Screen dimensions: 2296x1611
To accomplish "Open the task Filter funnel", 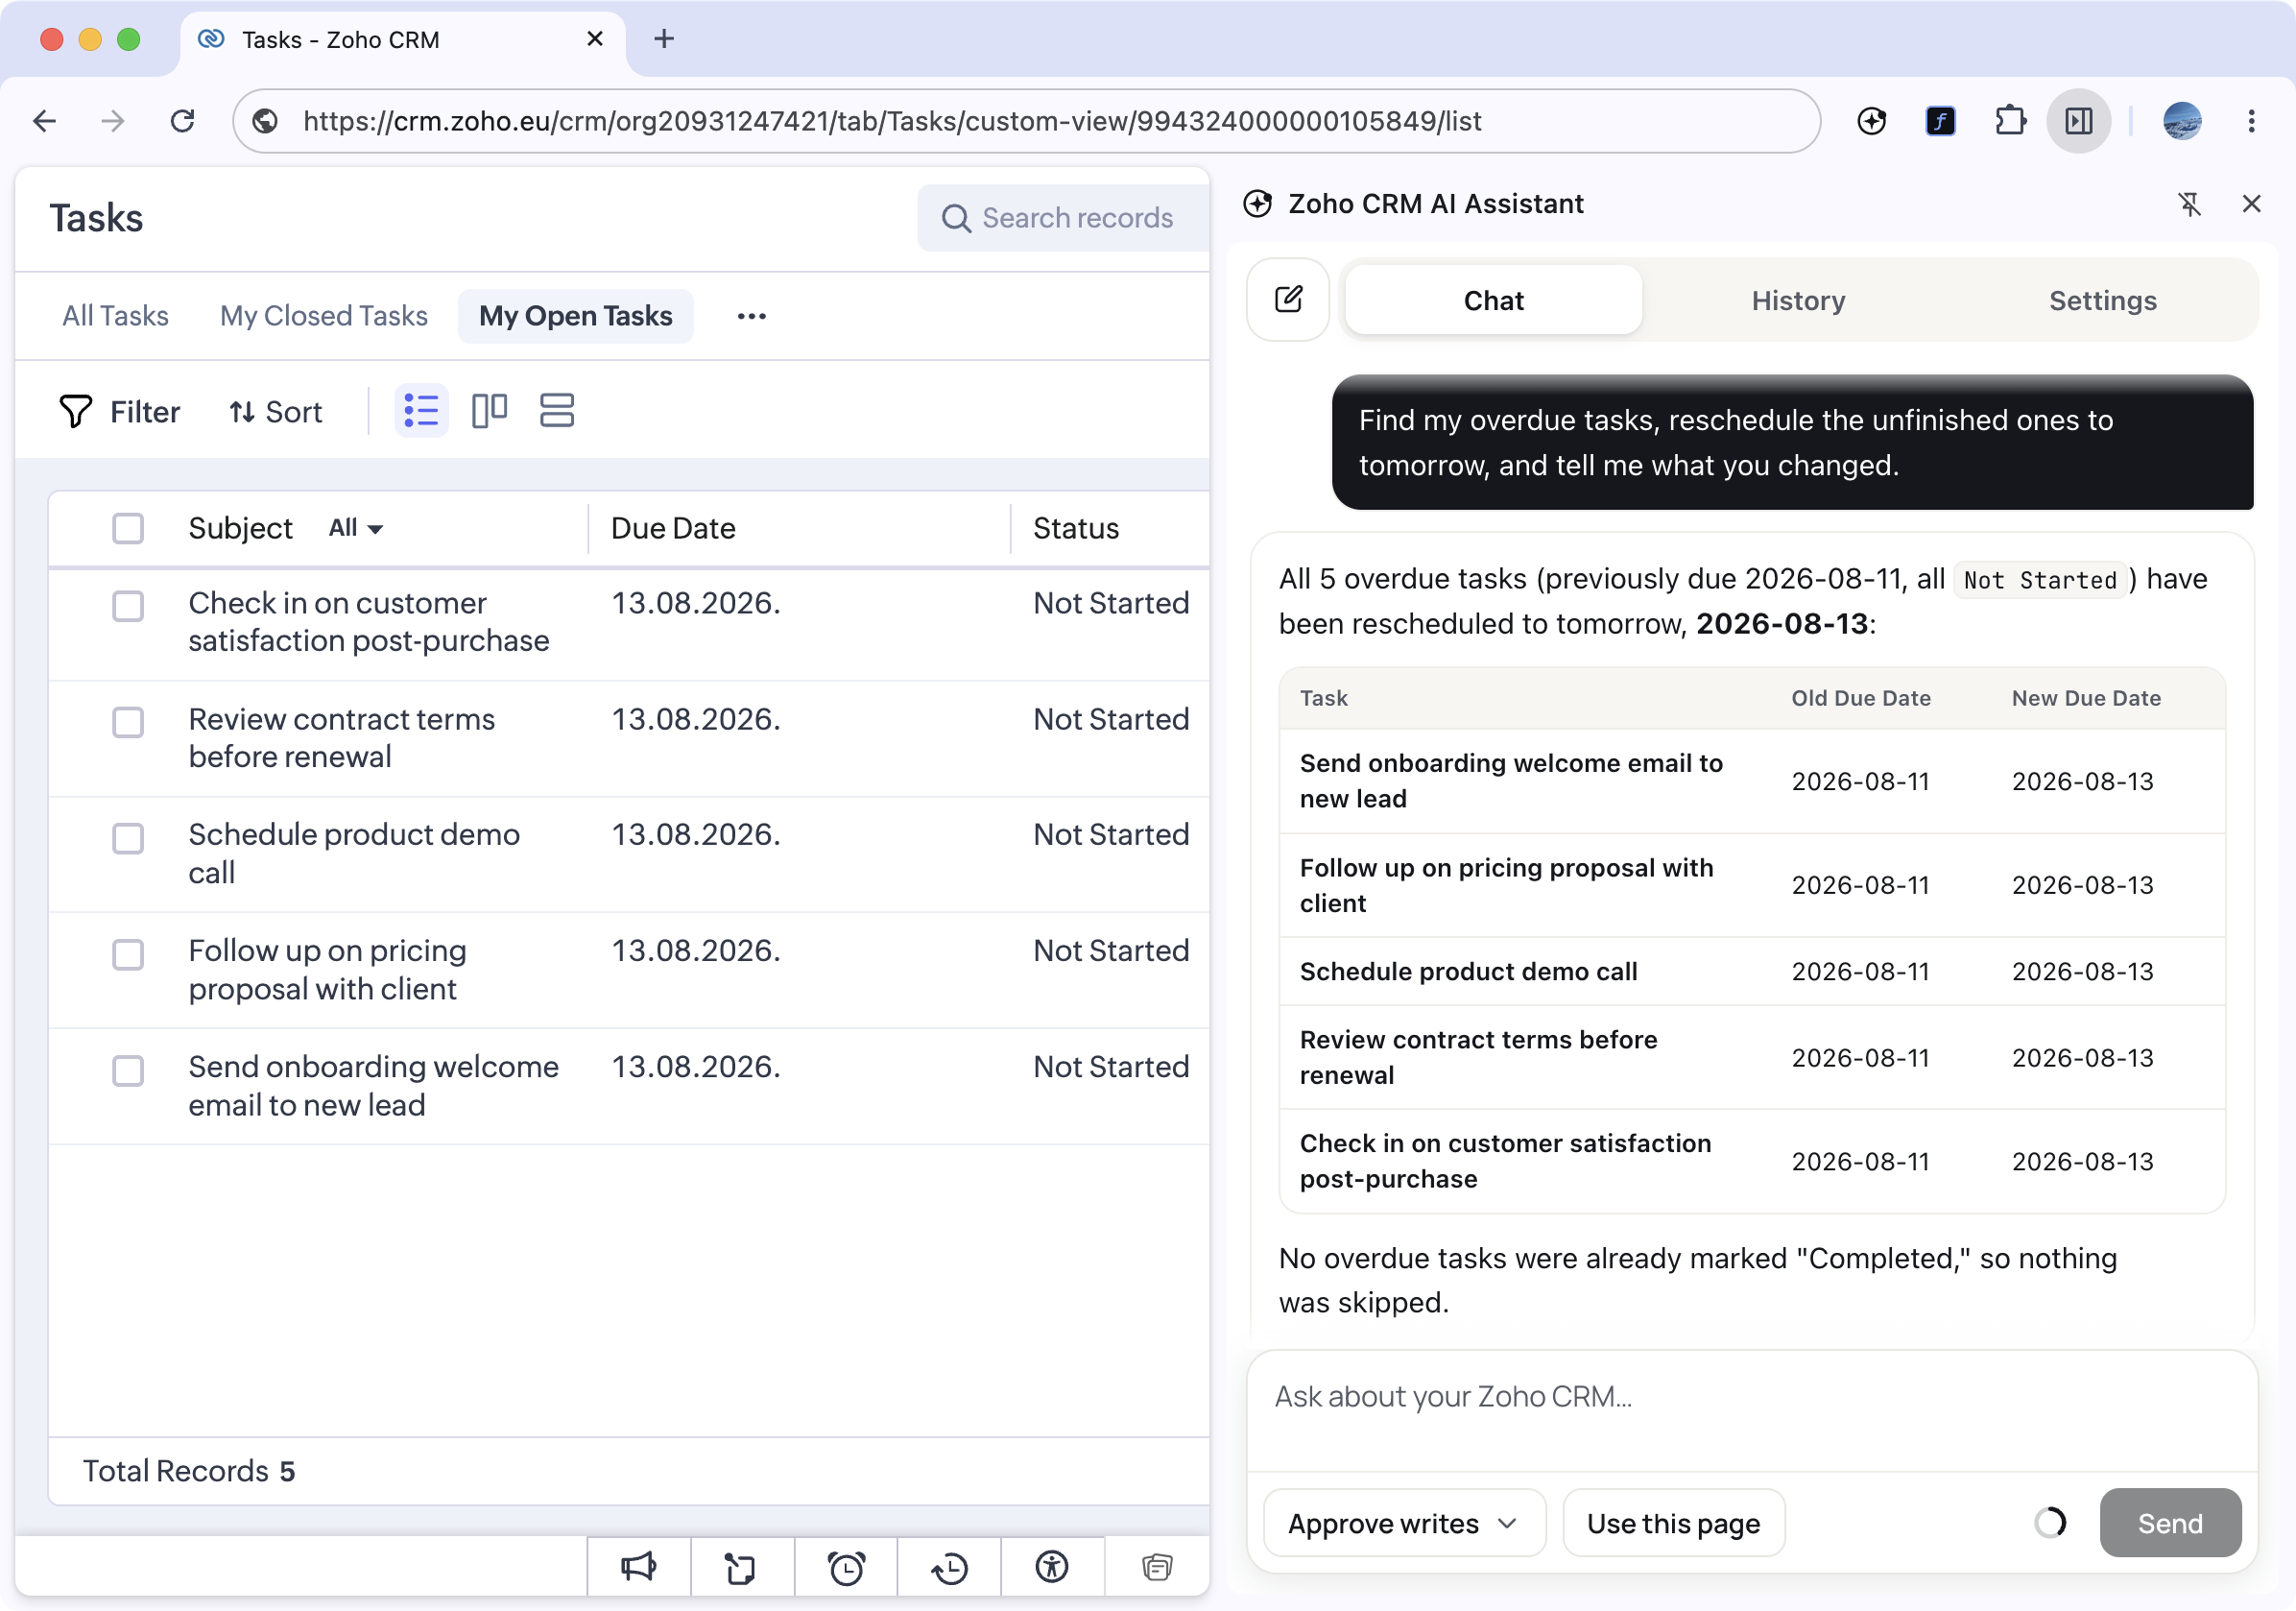I will [x=120, y=411].
